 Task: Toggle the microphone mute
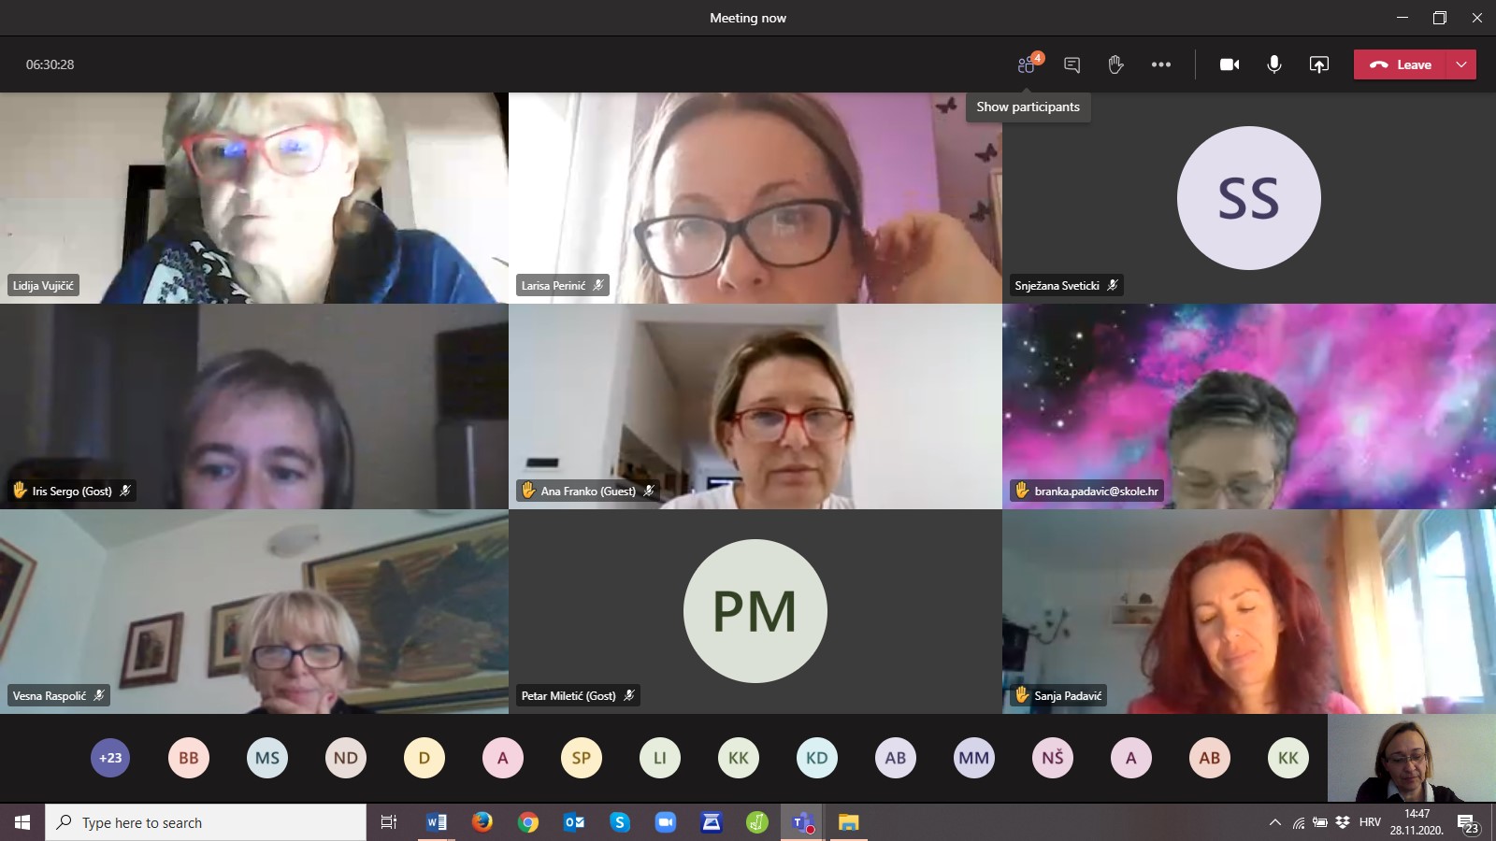point(1273,64)
